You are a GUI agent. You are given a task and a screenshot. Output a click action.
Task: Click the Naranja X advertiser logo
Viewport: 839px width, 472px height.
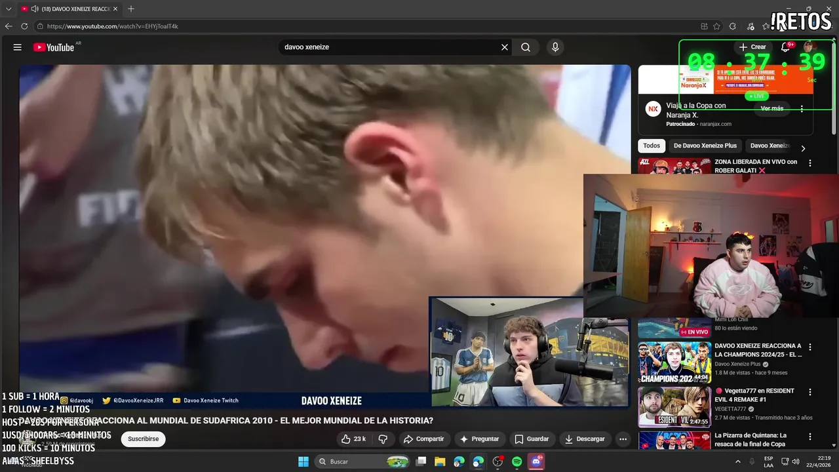pyautogui.click(x=653, y=109)
